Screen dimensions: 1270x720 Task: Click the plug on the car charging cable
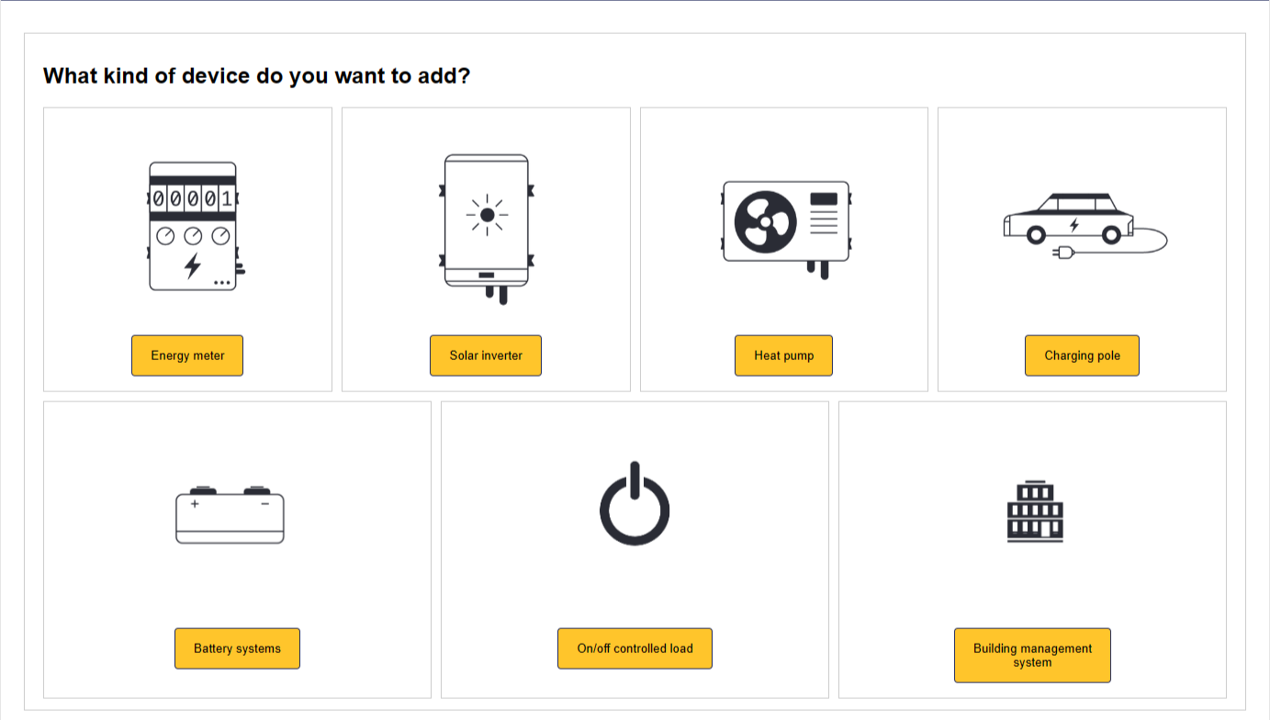(1063, 252)
